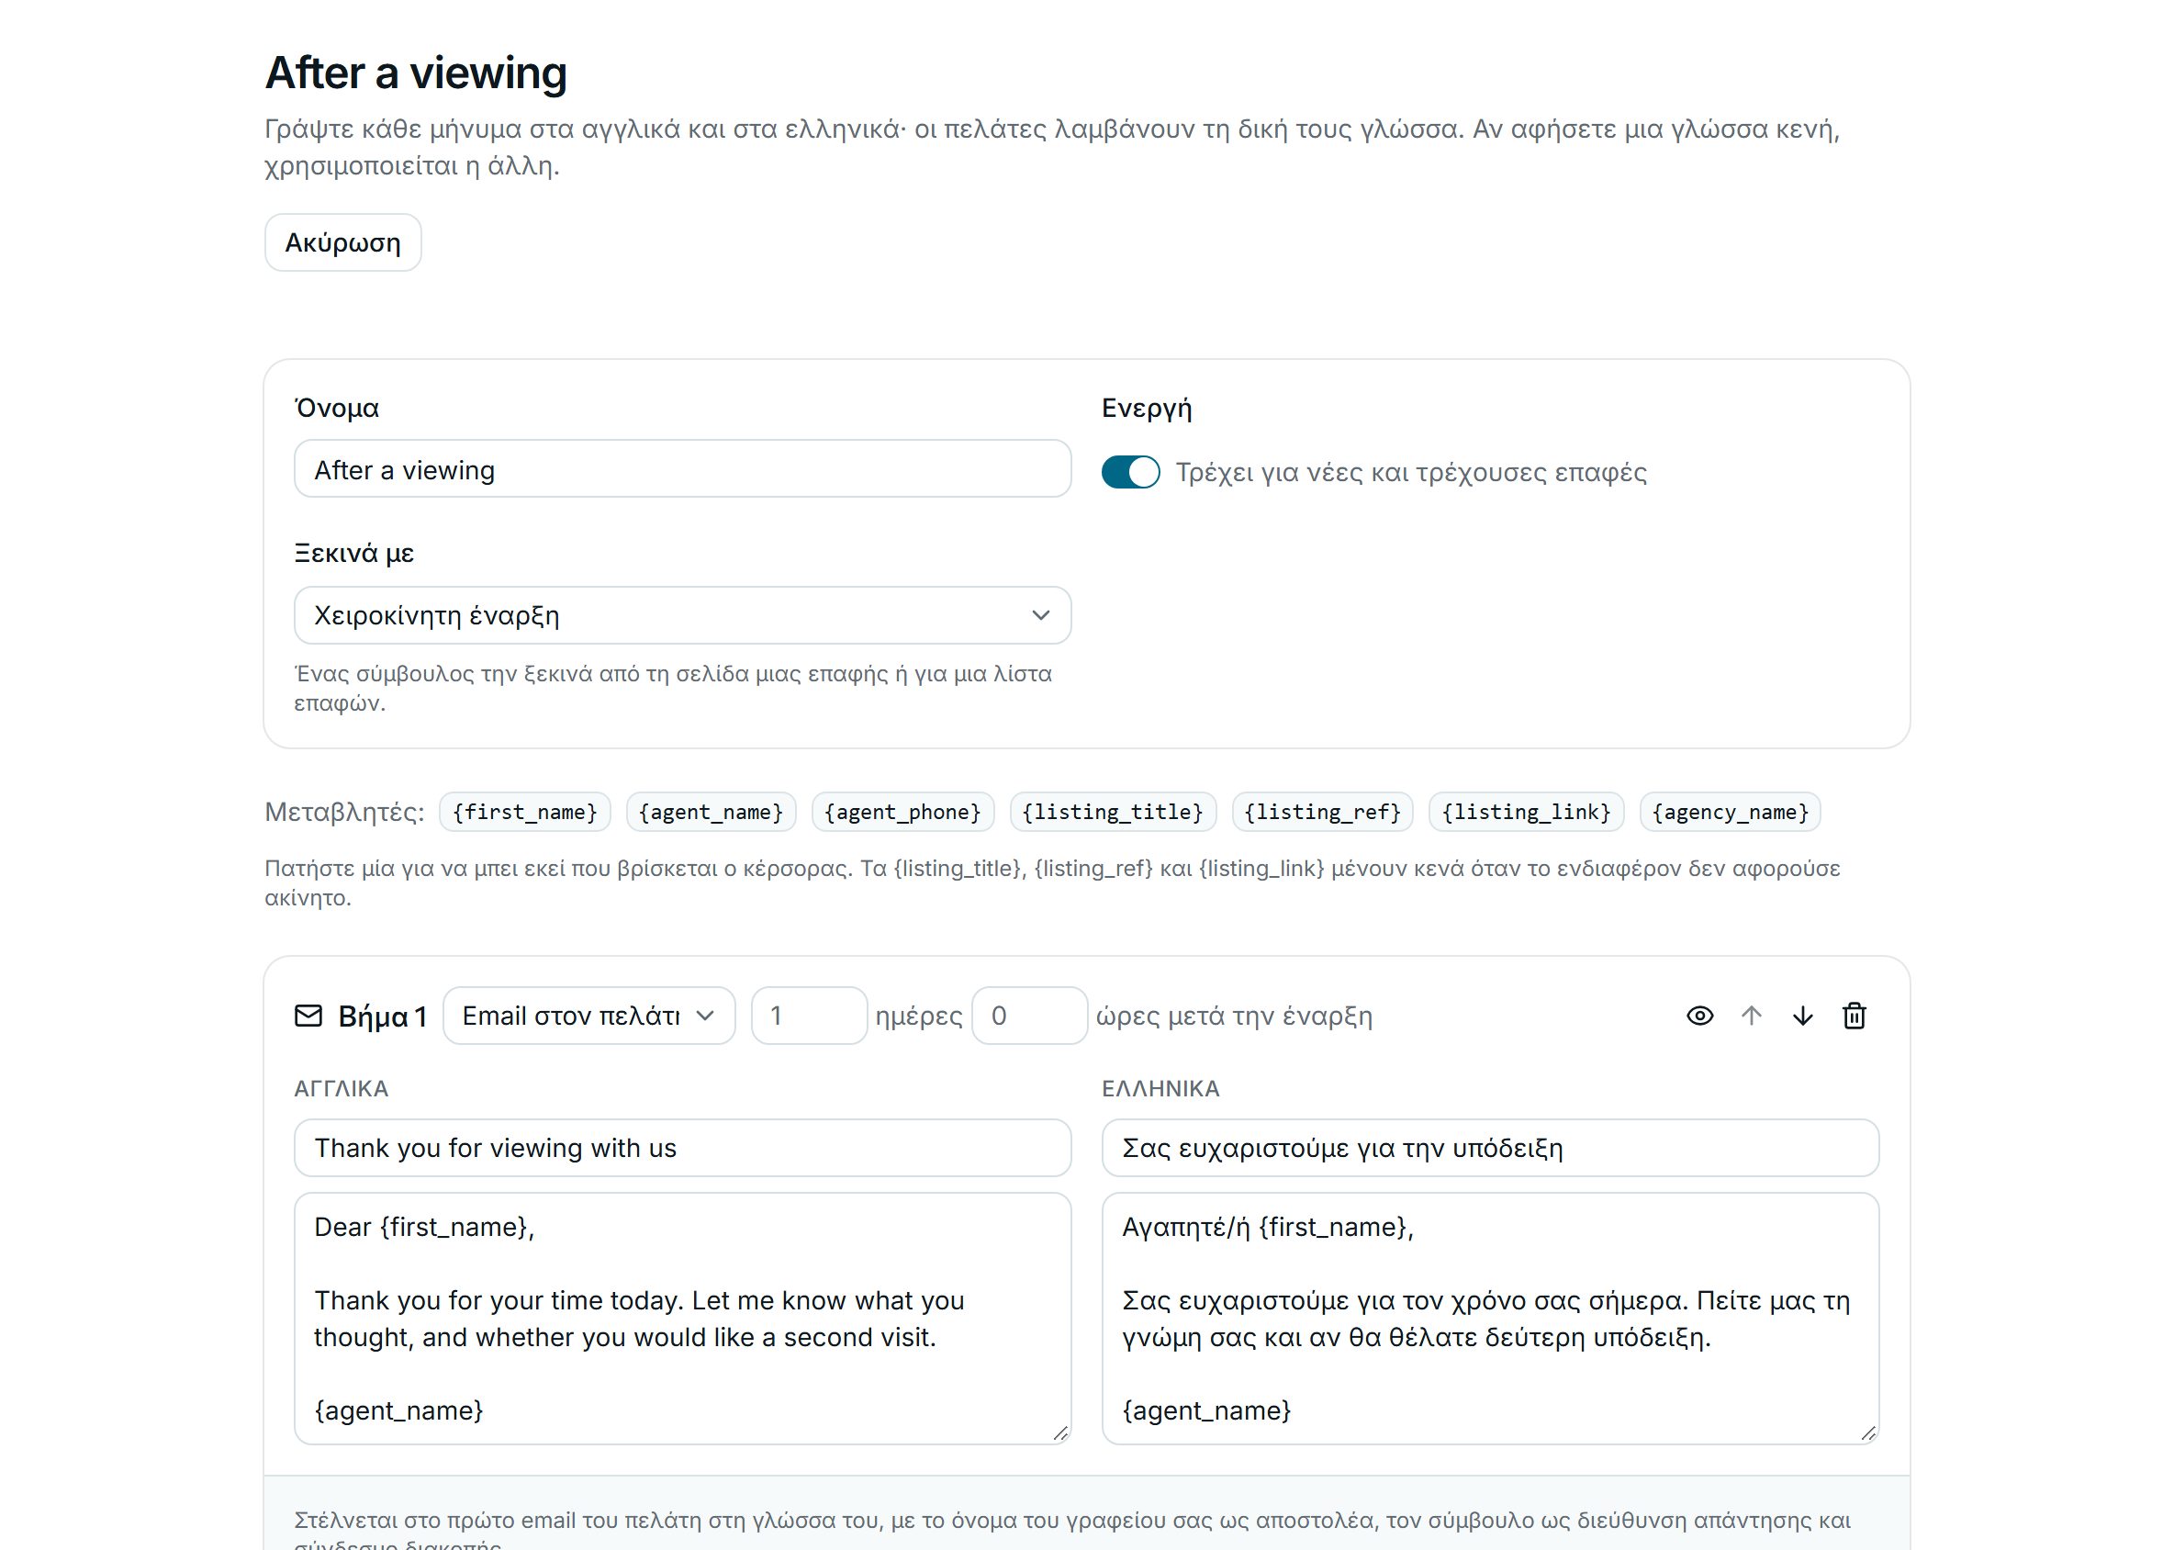Focus the Όνομα name input field
This screenshot has height=1550, width=2174.
click(682, 468)
